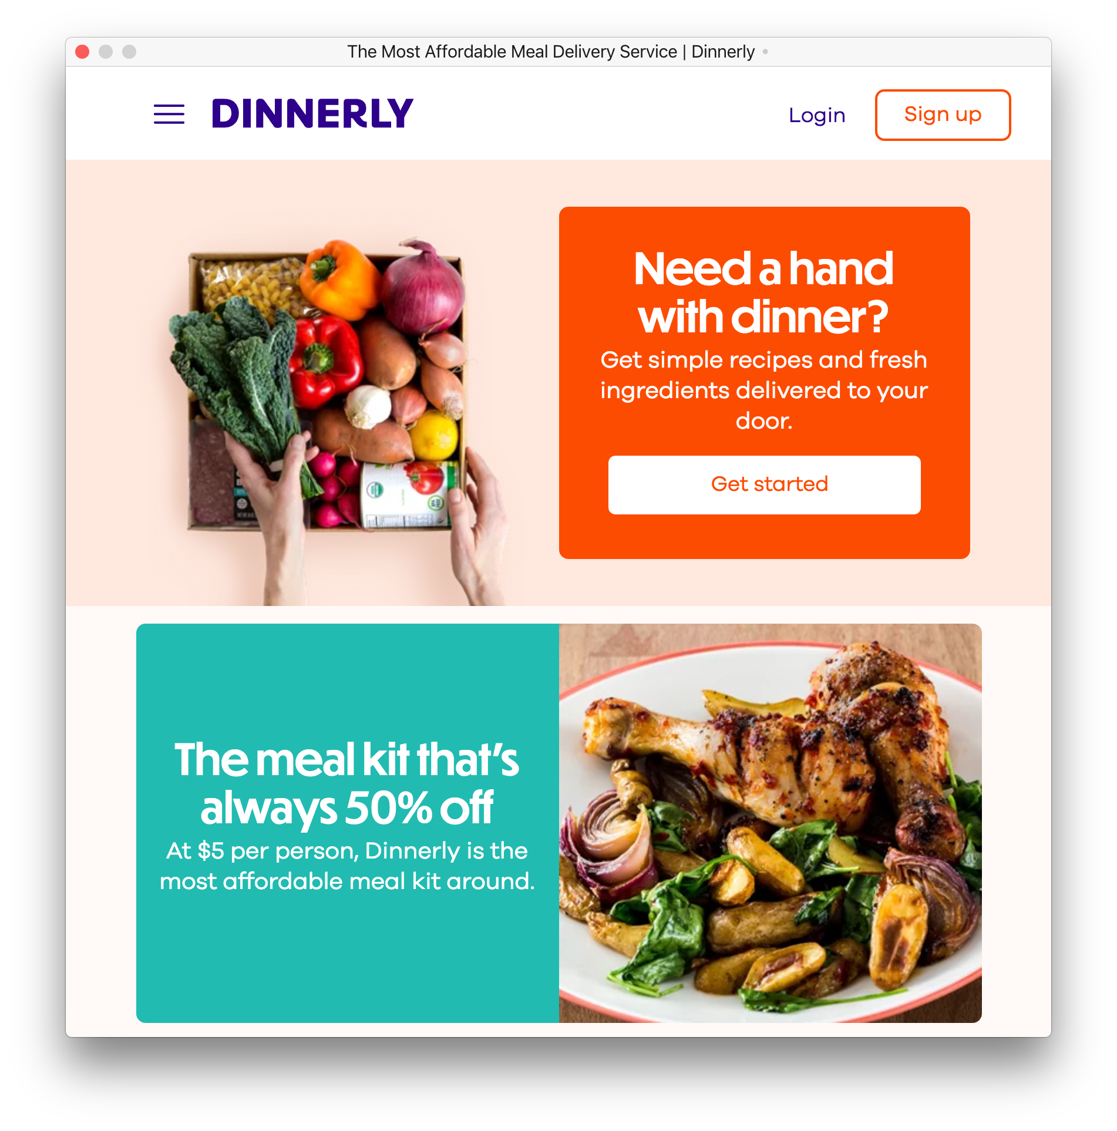Viewport: 1117px width, 1131px height.
Task: Click the document-edited dot beside title
Action: 765,52
